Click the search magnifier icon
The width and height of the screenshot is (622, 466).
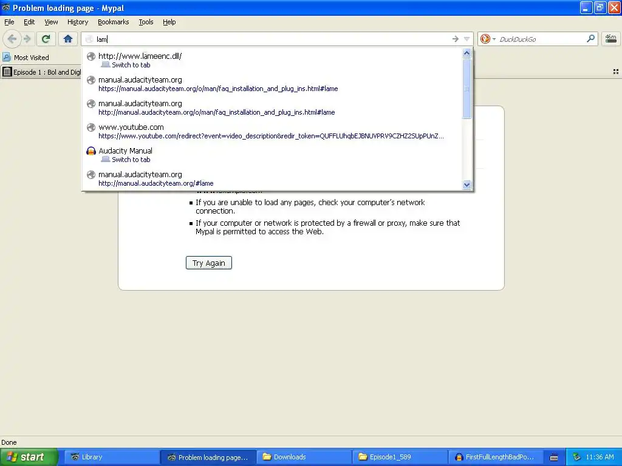click(590, 38)
